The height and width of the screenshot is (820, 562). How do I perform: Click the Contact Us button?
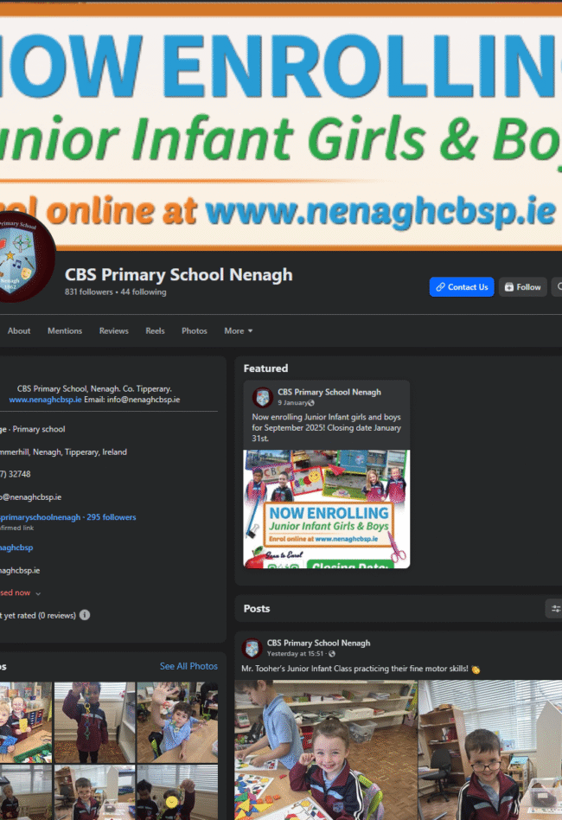tap(462, 286)
